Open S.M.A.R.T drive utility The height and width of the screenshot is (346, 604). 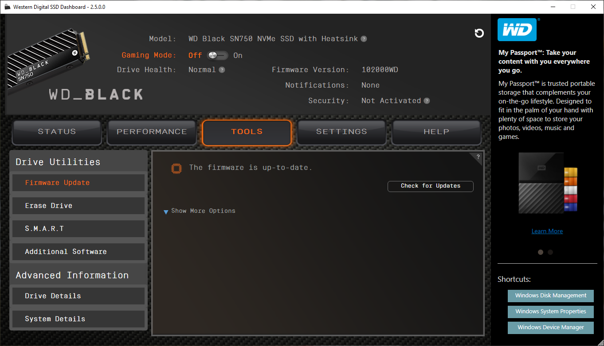click(78, 229)
